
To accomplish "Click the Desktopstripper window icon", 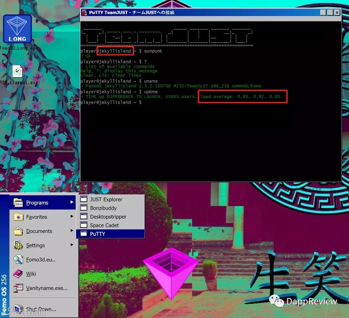I will [84, 216].
